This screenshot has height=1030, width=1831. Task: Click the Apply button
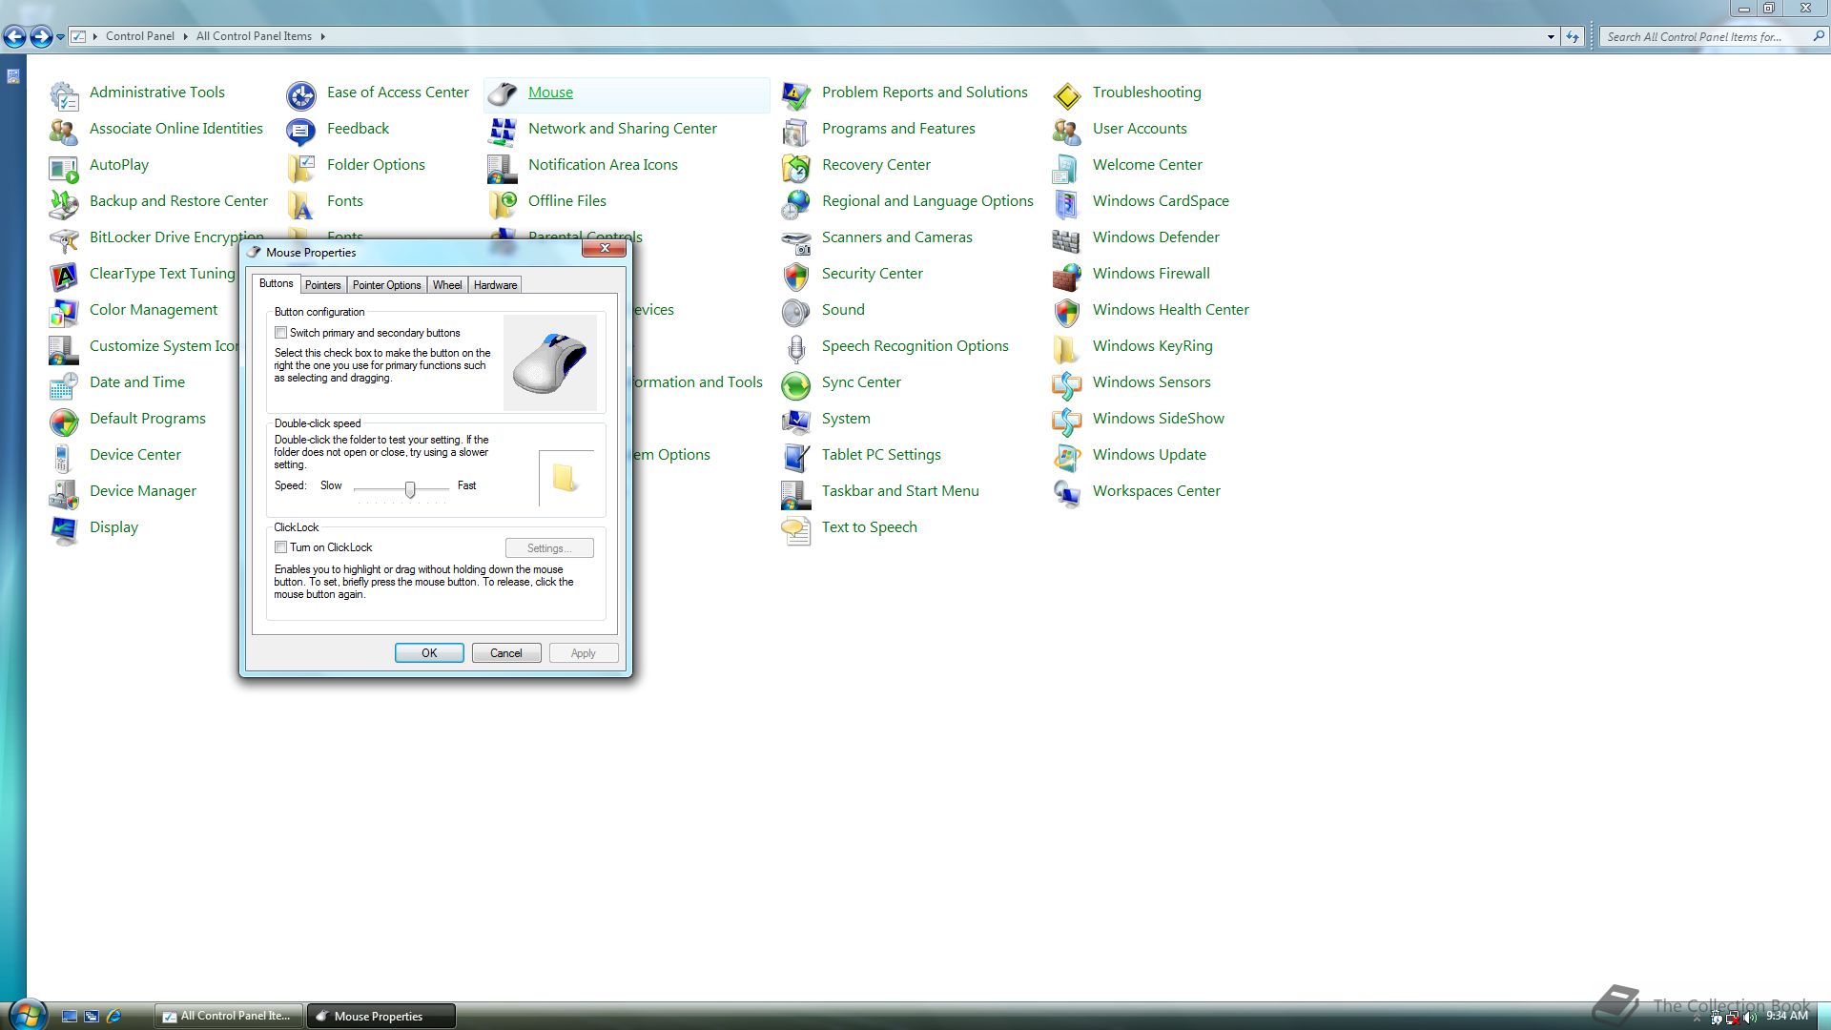tap(584, 653)
